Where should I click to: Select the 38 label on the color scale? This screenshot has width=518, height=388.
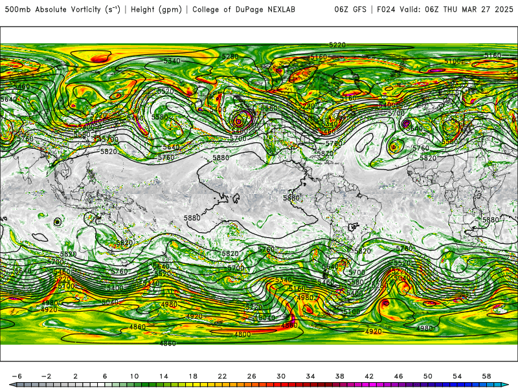pyautogui.click(x=339, y=376)
